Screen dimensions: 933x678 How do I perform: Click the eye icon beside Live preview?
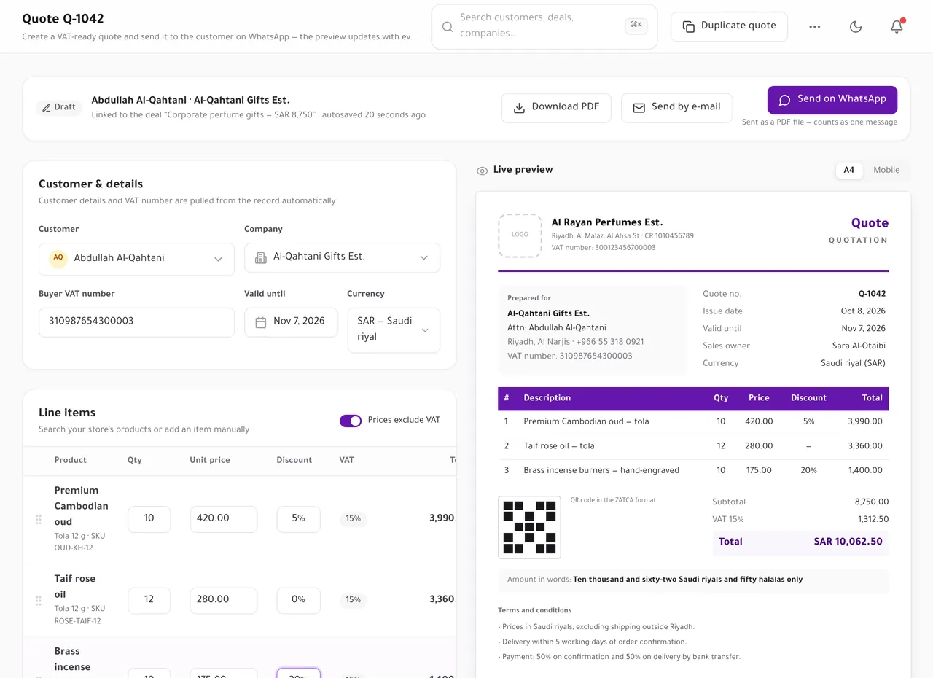[482, 171]
